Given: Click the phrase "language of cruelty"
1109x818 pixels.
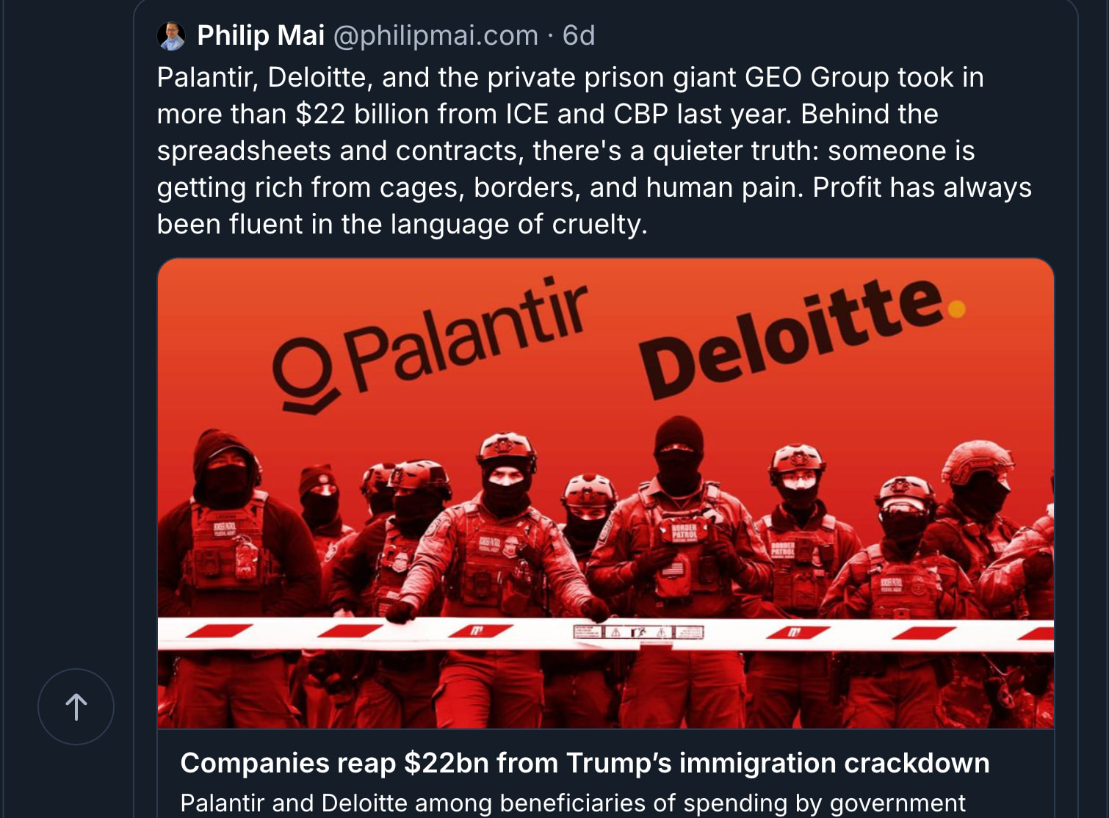Looking at the screenshot, I should [518, 224].
